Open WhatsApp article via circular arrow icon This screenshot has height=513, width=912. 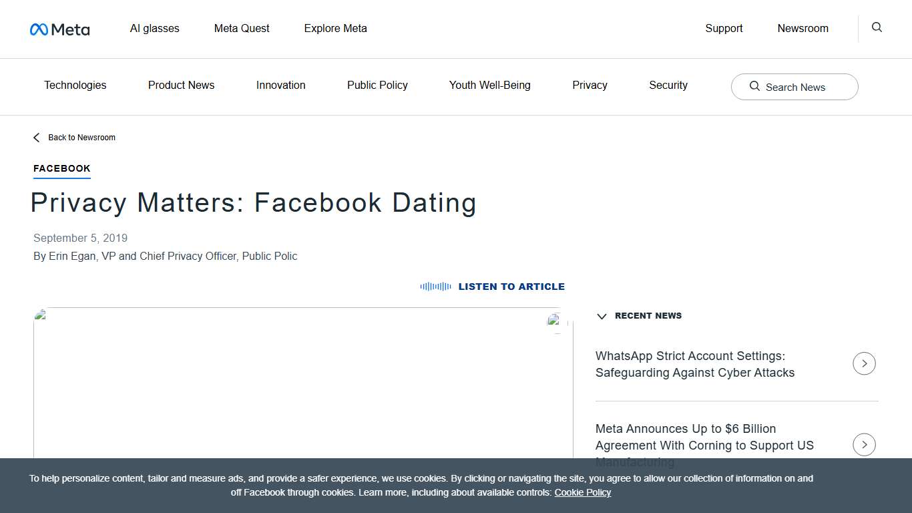click(864, 363)
